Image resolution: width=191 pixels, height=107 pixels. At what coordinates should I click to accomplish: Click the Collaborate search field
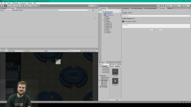156,16
